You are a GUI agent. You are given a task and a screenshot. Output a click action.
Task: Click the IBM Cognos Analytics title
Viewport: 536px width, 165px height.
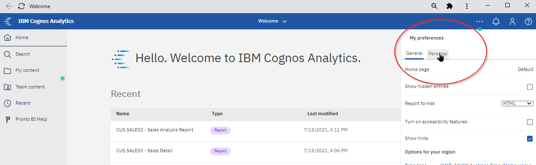pos(46,21)
